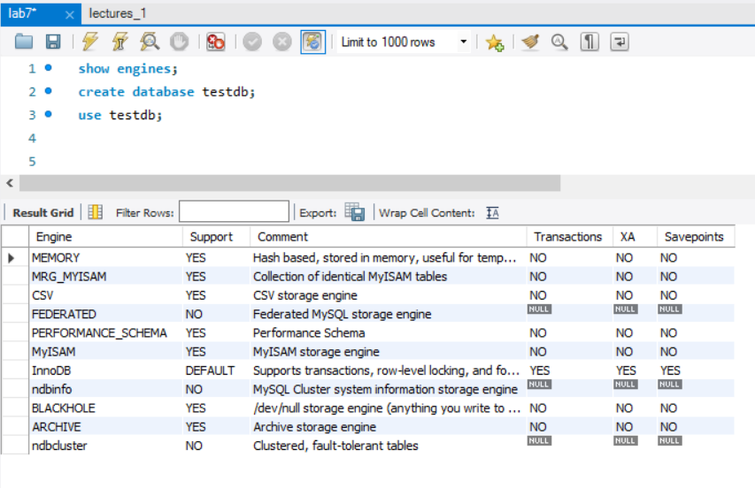Switch to form editor grid icon
Screen dimensions: 755x488
(x=96, y=212)
